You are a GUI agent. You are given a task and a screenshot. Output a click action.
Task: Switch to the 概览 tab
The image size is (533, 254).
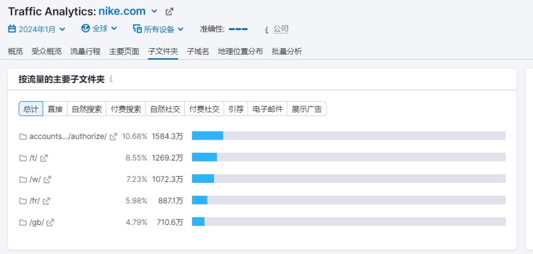click(15, 51)
